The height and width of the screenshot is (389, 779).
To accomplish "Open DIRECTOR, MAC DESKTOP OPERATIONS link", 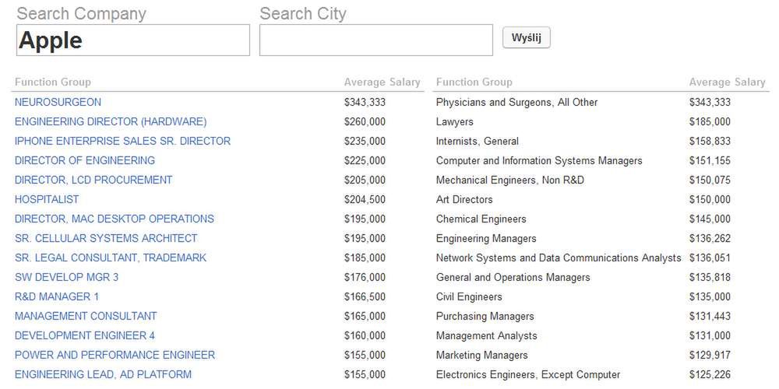I will (x=115, y=219).
